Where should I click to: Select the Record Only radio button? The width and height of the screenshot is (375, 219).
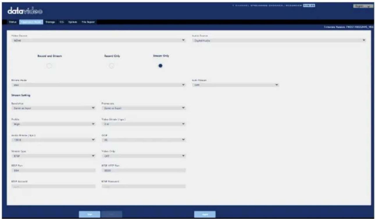coord(111,66)
